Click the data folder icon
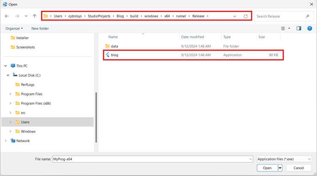 (x=107, y=46)
